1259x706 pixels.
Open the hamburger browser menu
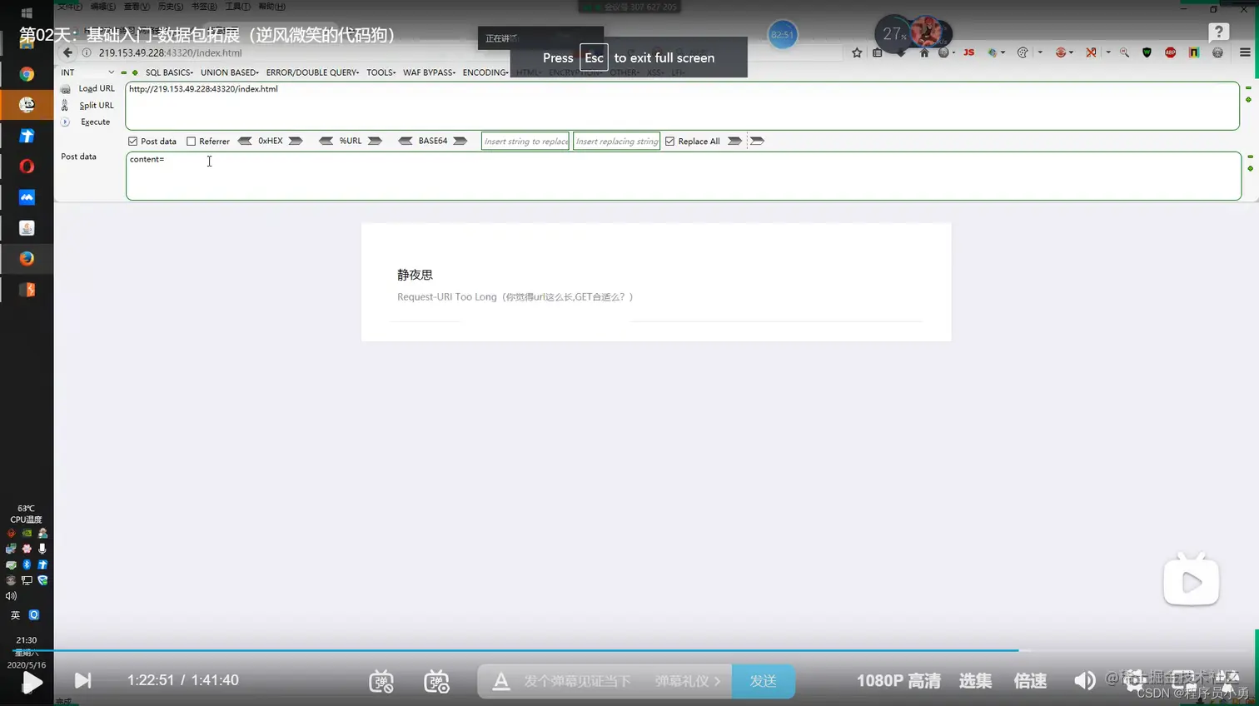point(1245,52)
